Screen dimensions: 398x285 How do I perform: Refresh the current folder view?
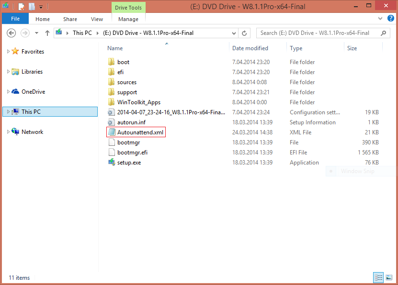244,33
